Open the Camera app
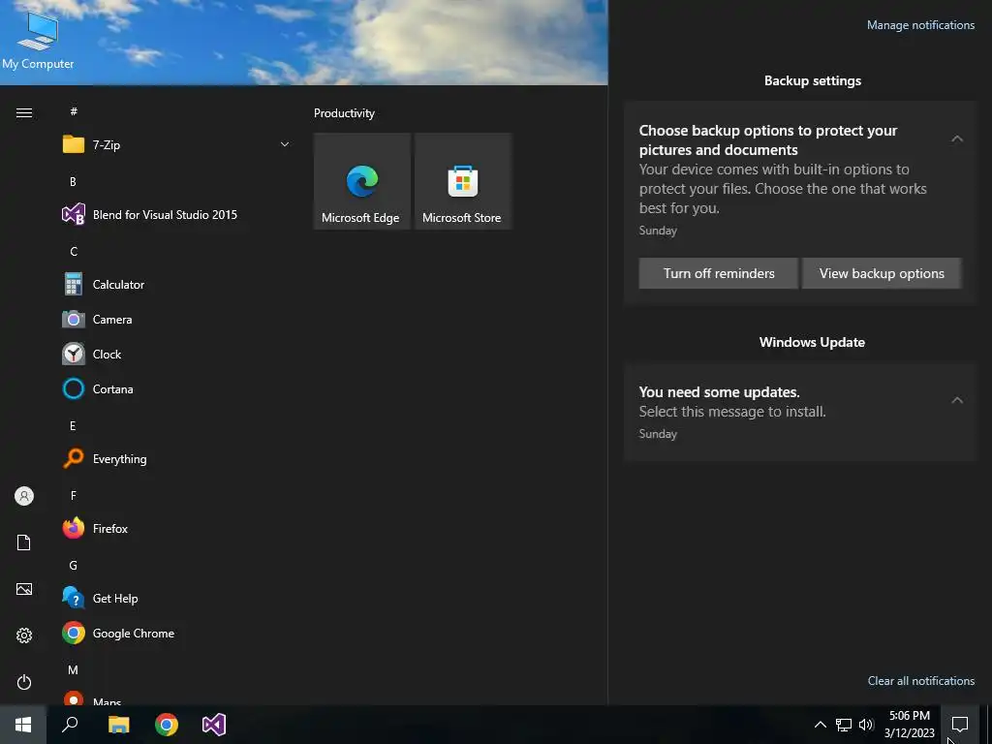This screenshot has width=992, height=744. pyautogui.click(x=176, y=320)
